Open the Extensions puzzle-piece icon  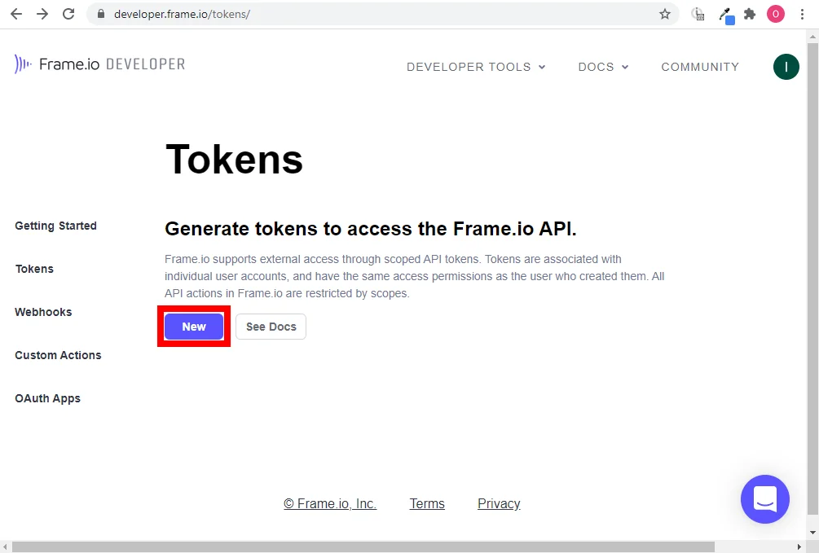click(750, 14)
